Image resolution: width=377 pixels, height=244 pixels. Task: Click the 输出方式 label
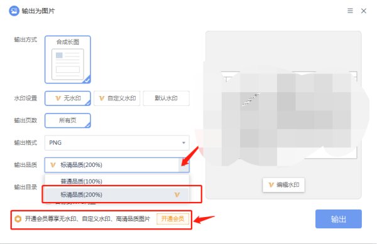click(x=26, y=40)
